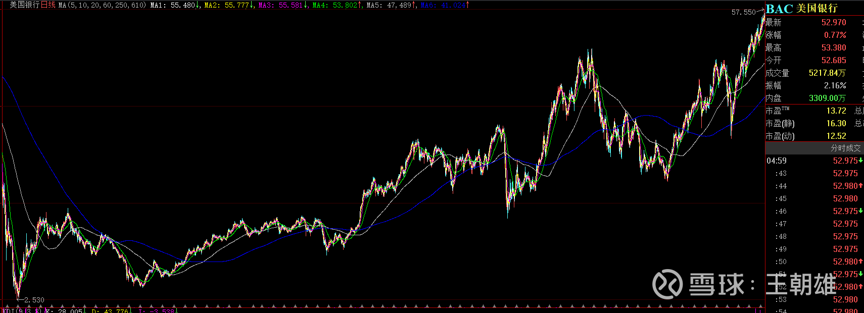Click the 成交量 label
Screen dimensions: 864x313
pos(778,73)
